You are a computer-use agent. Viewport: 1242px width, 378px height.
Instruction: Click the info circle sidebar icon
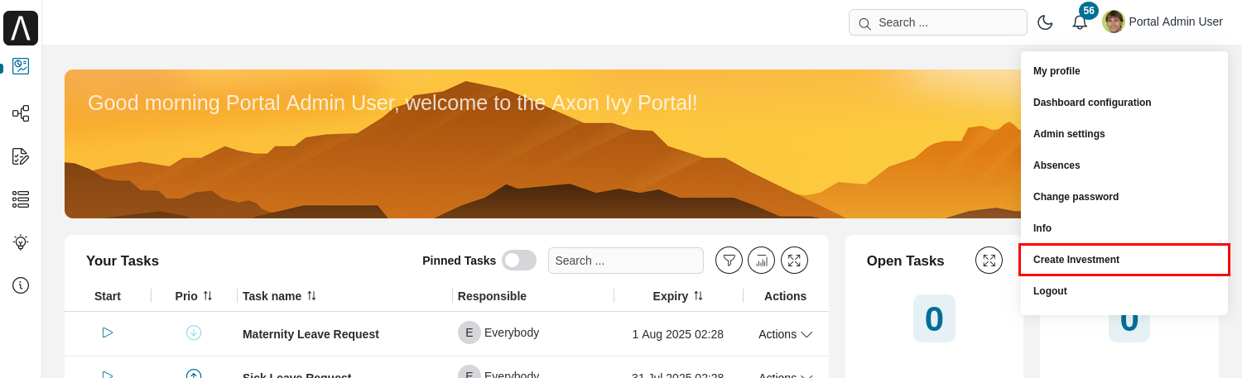click(x=21, y=285)
